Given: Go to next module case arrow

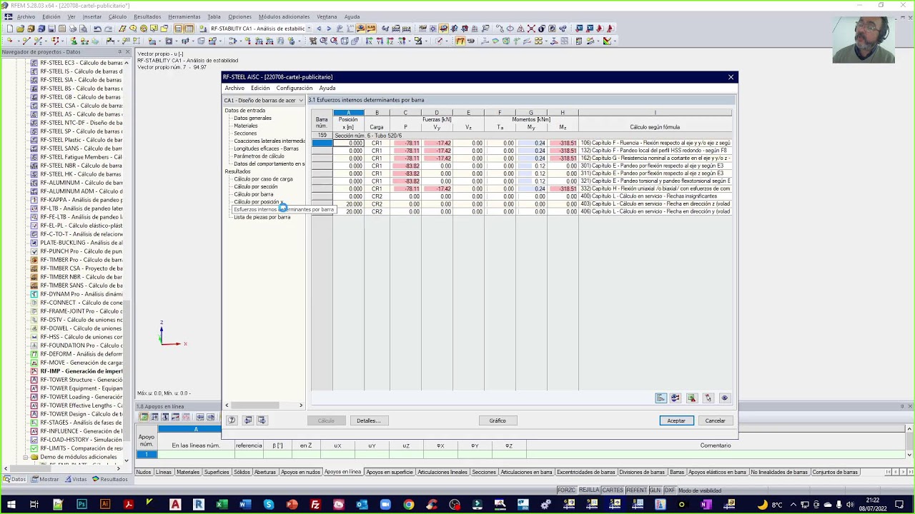Looking at the screenshot, I should pos(329,29).
